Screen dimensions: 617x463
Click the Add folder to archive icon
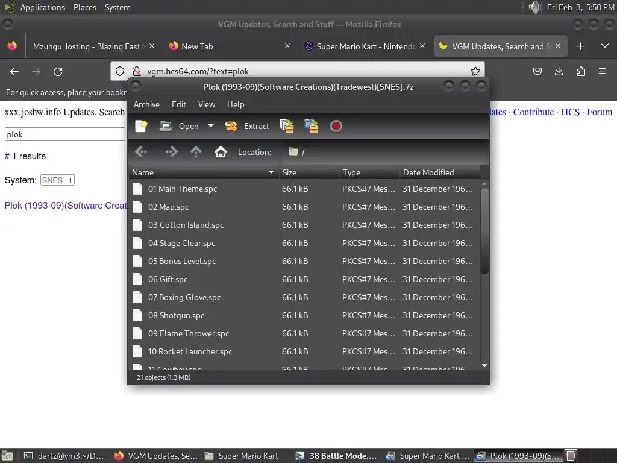312,126
